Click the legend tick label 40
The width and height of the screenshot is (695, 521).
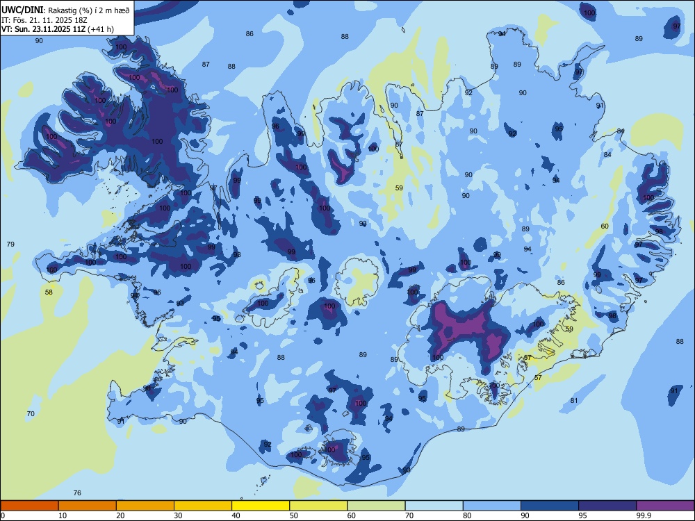tap(236, 515)
